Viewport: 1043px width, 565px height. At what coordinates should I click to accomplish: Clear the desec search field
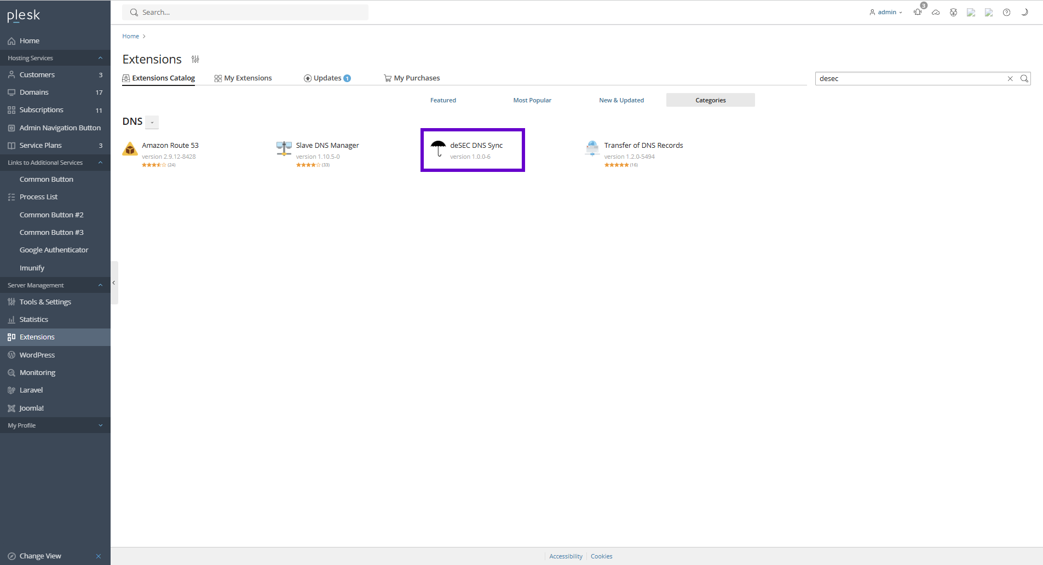1010,78
